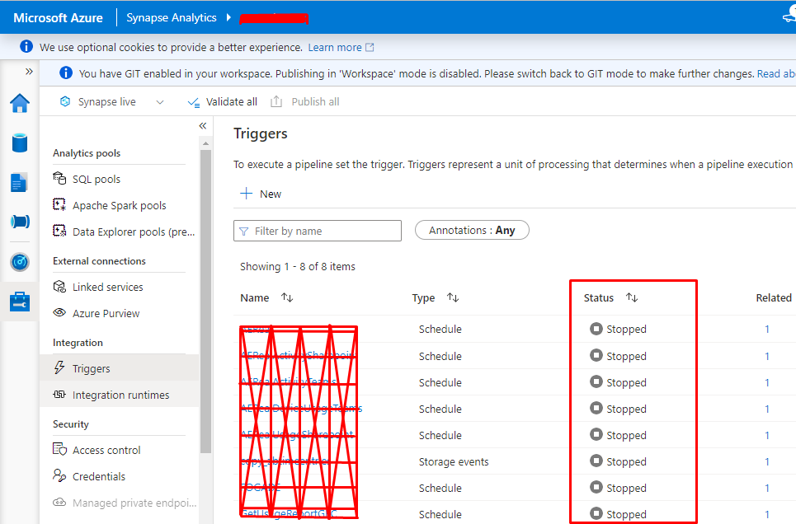Open SQL pools

tap(97, 179)
